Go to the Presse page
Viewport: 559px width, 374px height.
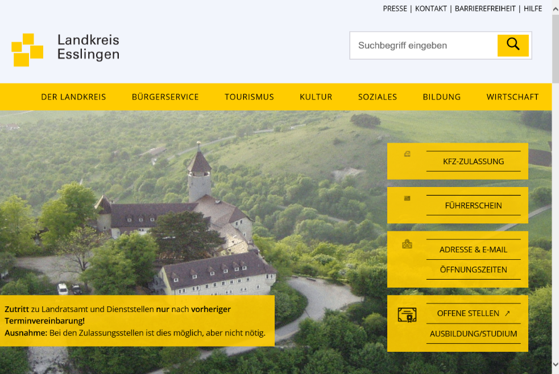click(x=395, y=9)
